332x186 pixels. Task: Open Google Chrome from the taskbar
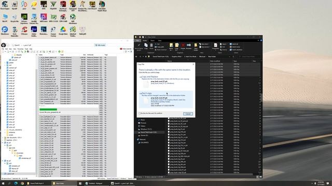[x=22, y=183]
